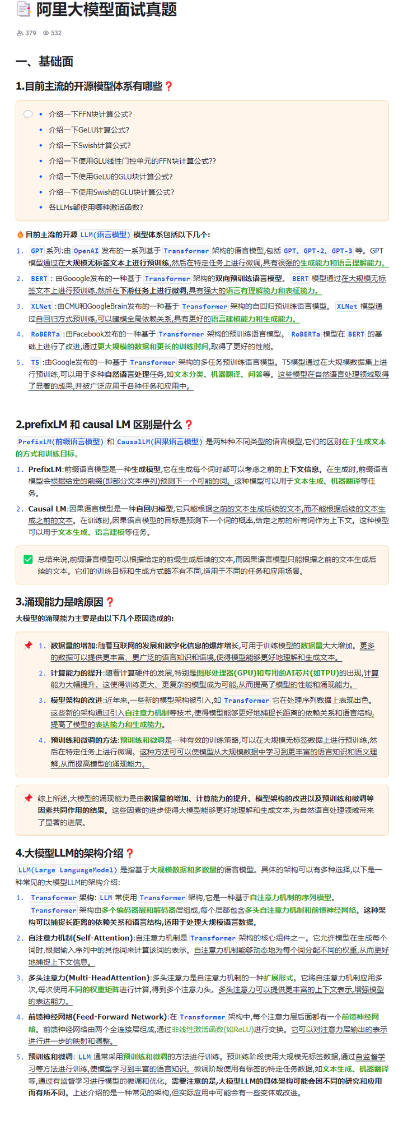Click bold label 预训练和微调的方法
403x1129 pixels.
coord(84,740)
